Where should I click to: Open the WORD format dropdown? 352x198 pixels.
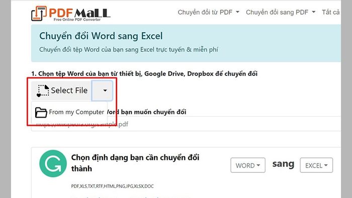248,165
